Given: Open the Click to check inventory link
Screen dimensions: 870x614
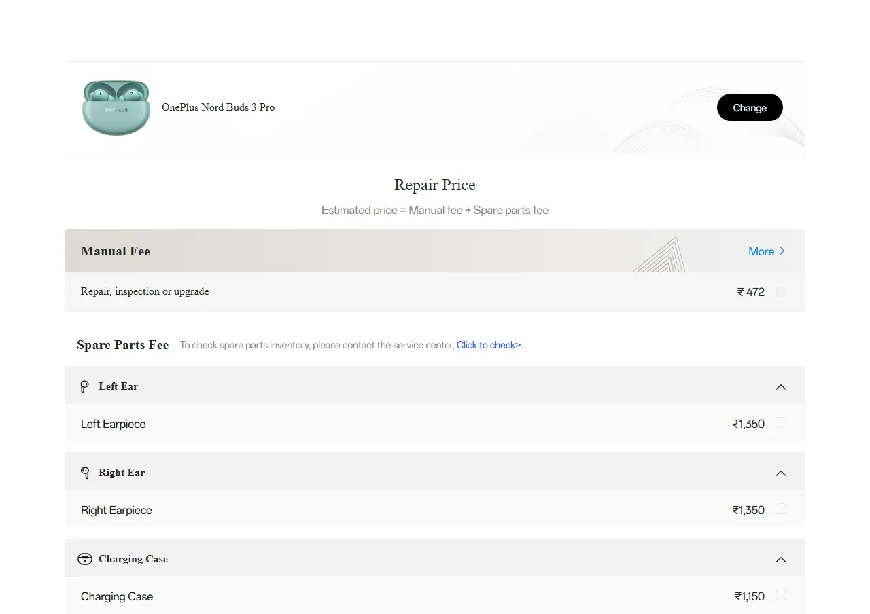Looking at the screenshot, I should 489,345.
